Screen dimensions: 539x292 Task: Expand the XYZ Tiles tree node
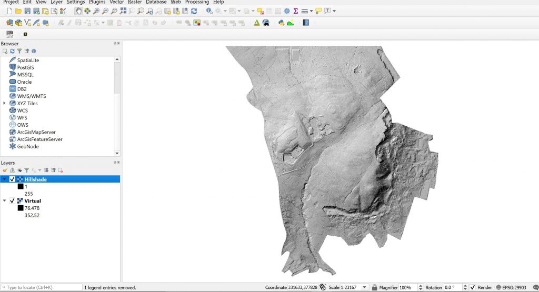pyautogui.click(x=4, y=104)
